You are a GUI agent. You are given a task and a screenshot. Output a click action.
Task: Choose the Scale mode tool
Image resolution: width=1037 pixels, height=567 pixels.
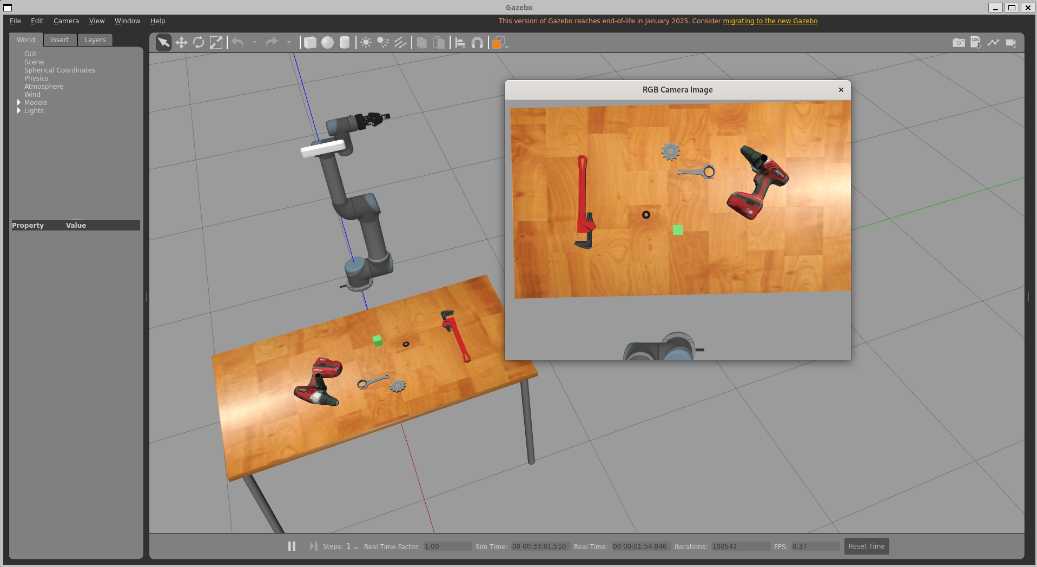point(216,43)
